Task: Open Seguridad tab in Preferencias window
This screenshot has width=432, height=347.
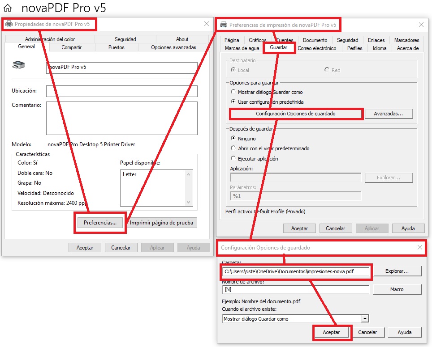Action: [x=348, y=40]
